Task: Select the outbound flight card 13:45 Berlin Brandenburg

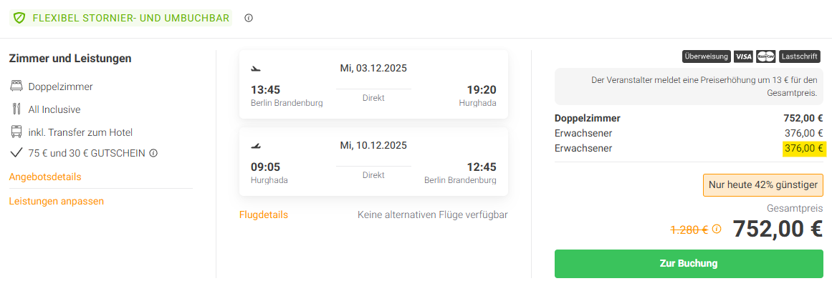Action: click(373, 84)
